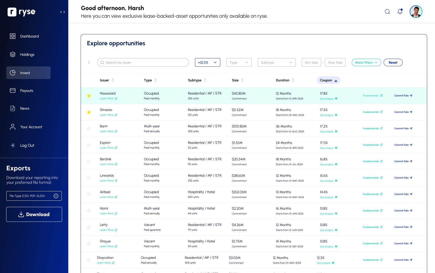Open the notifications bell
Viewport: 435px width, 273px height.
coord(400,12)
